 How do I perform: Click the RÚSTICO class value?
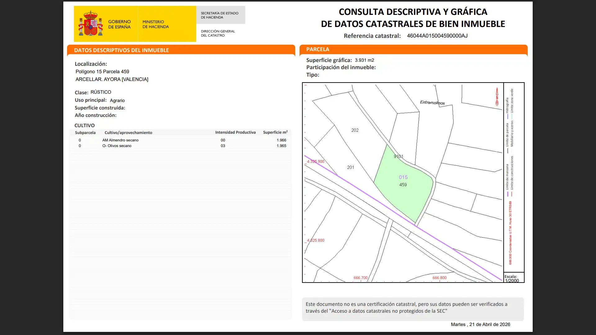coord(101,92)
